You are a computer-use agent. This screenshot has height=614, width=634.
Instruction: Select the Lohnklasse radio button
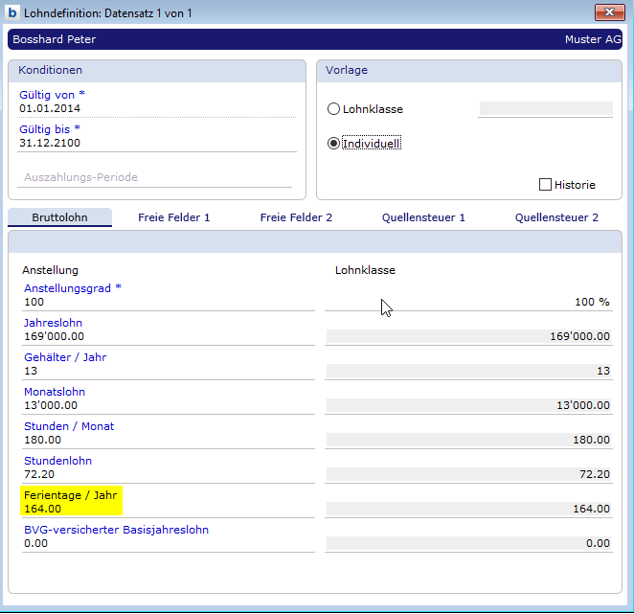tap(334, 109)
